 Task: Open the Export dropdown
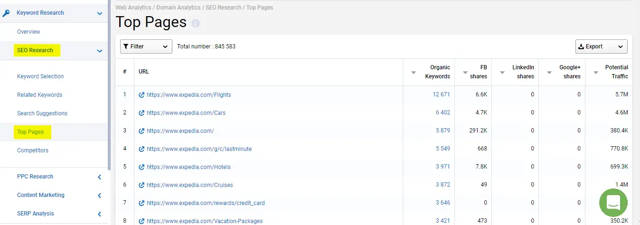pos(602,47)
